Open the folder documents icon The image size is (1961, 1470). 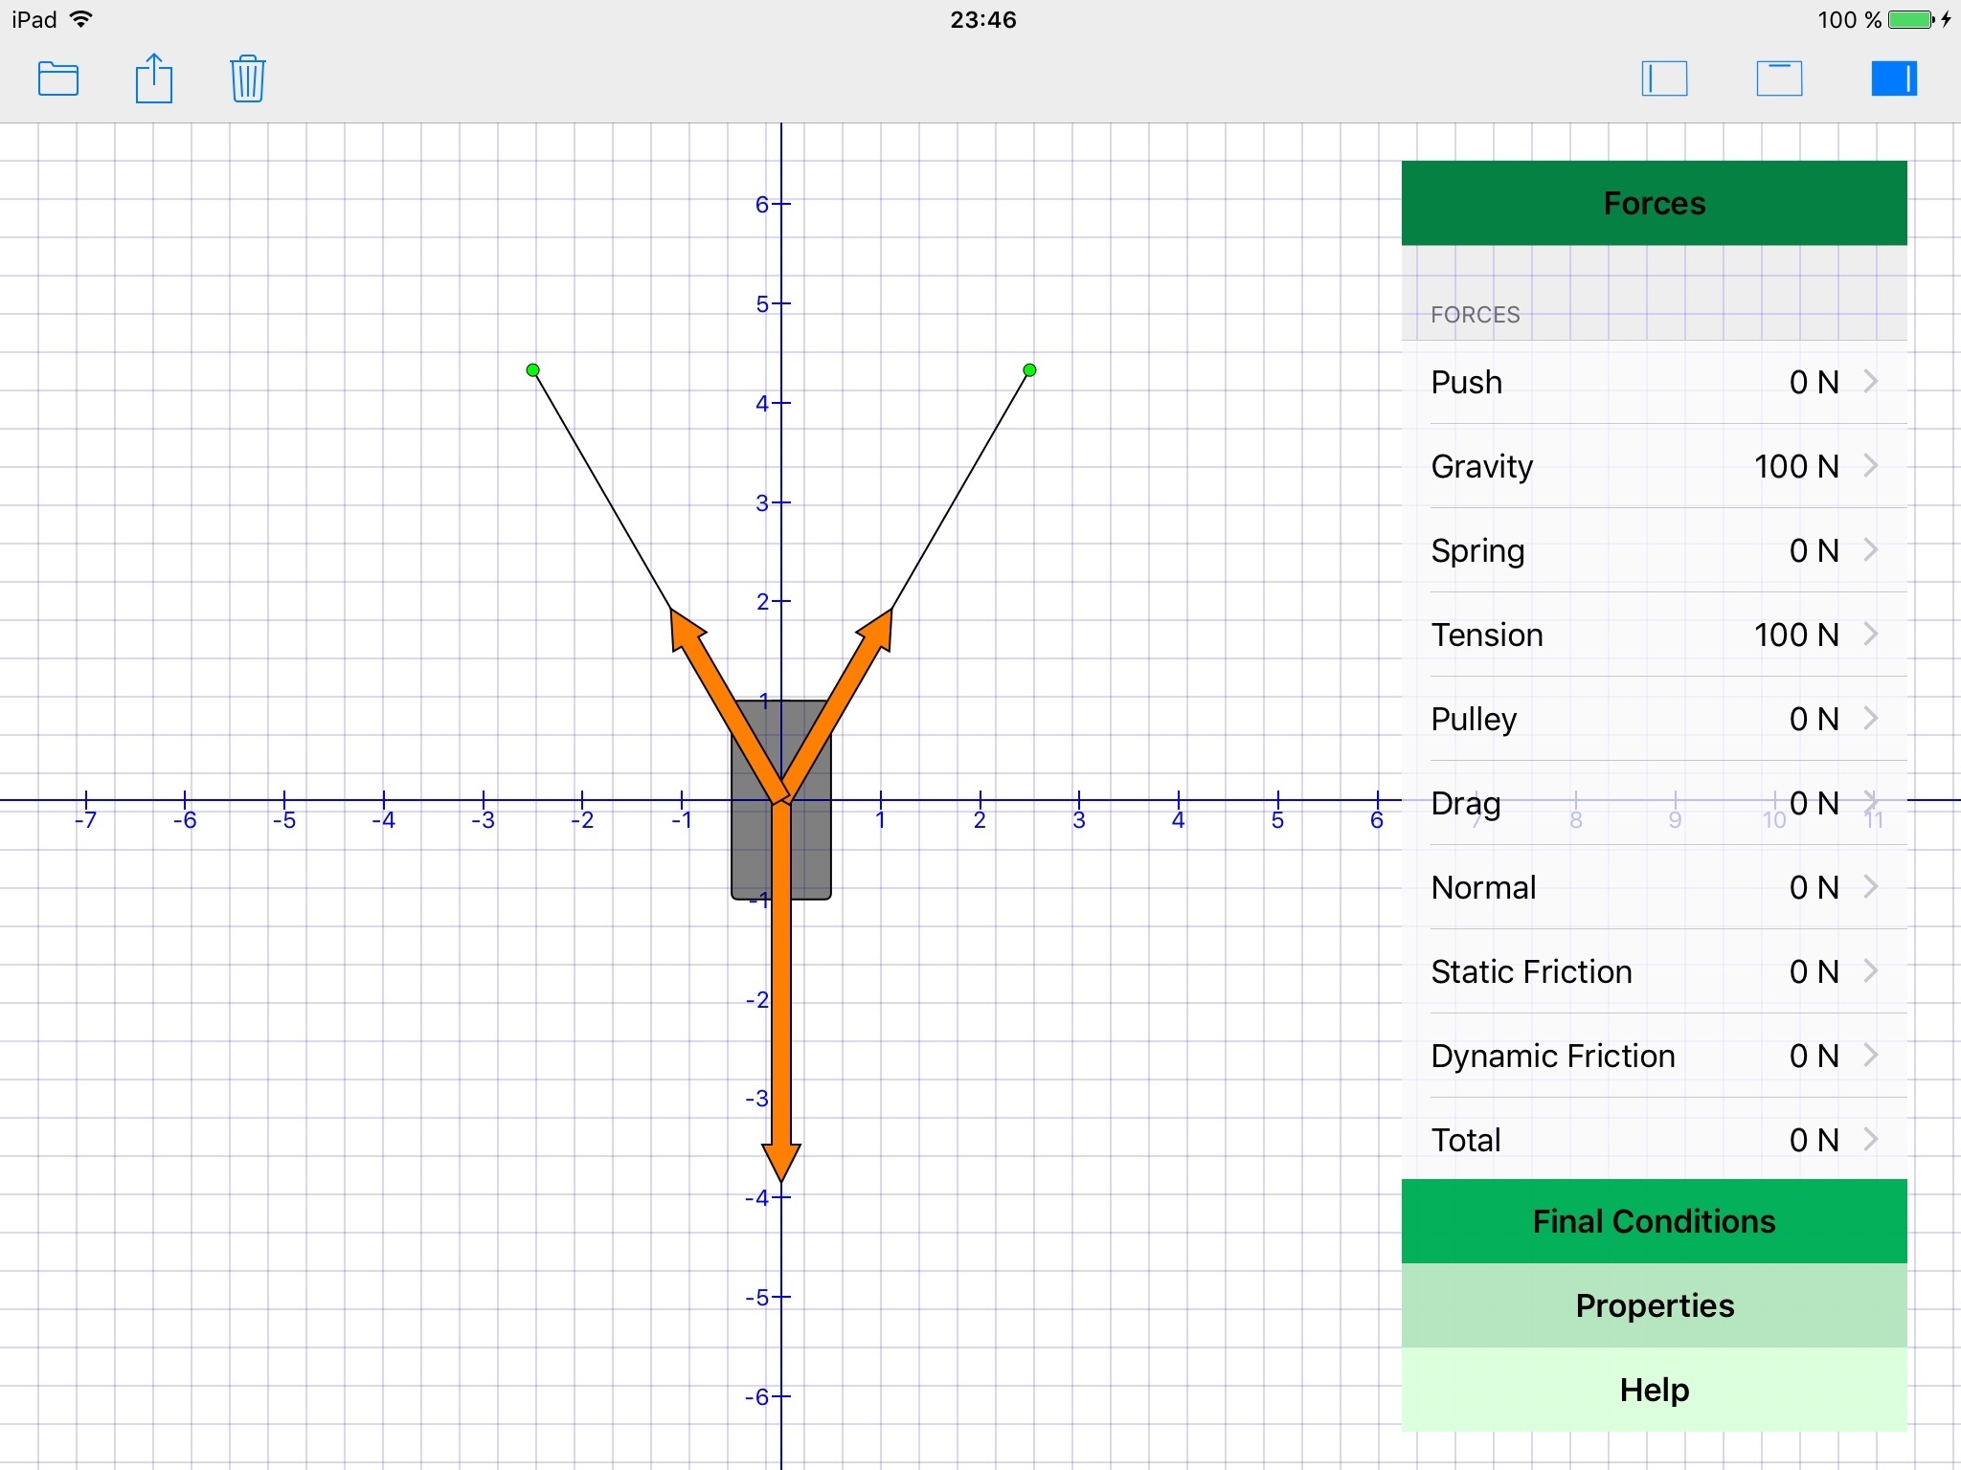[x=58, y=78]
